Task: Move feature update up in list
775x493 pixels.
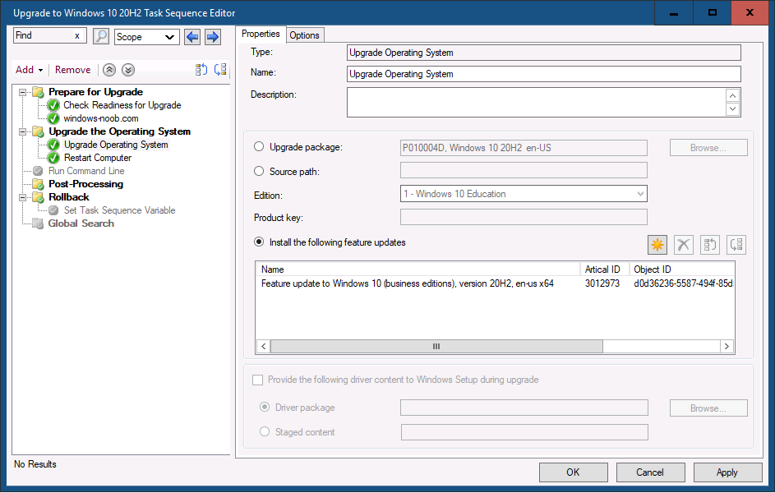Action: [x=710, y=245]
